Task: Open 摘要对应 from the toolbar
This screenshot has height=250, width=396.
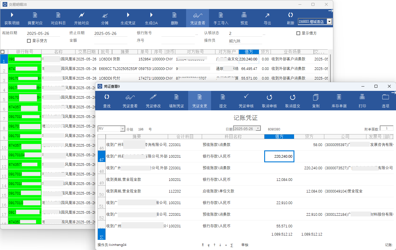Action: tap(35, 15)
